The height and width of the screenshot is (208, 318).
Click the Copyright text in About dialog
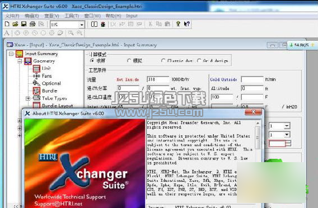[194, 125]
